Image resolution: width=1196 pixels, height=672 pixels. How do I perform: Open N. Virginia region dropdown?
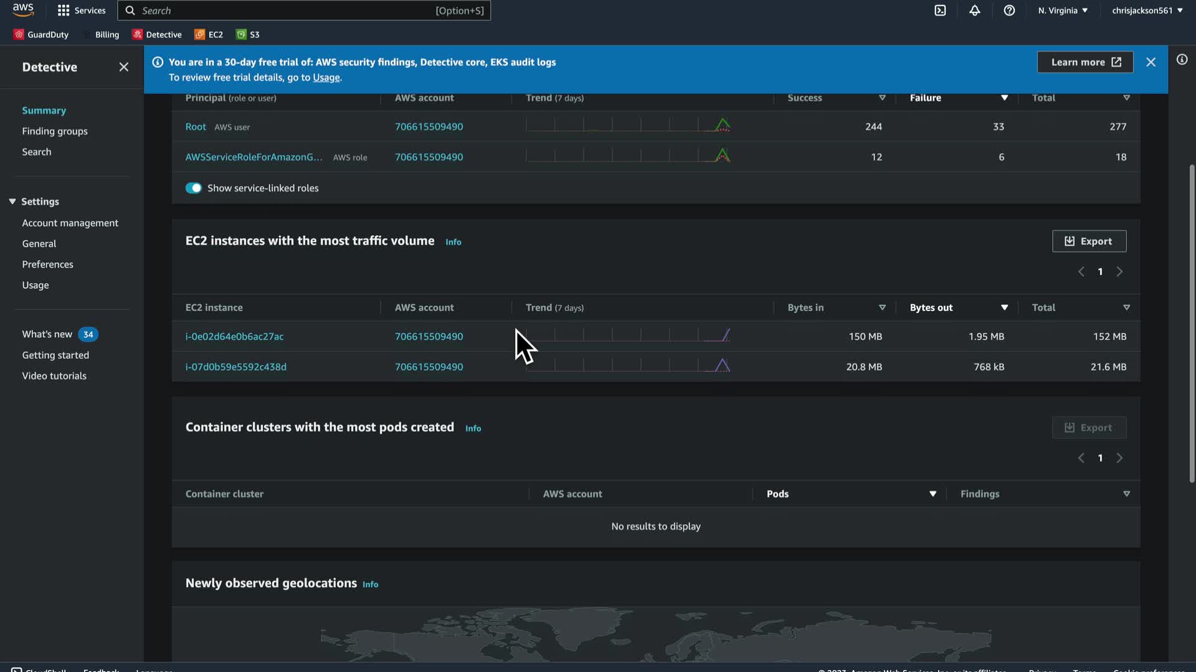pyautogui.click(x=1063, y=11)
